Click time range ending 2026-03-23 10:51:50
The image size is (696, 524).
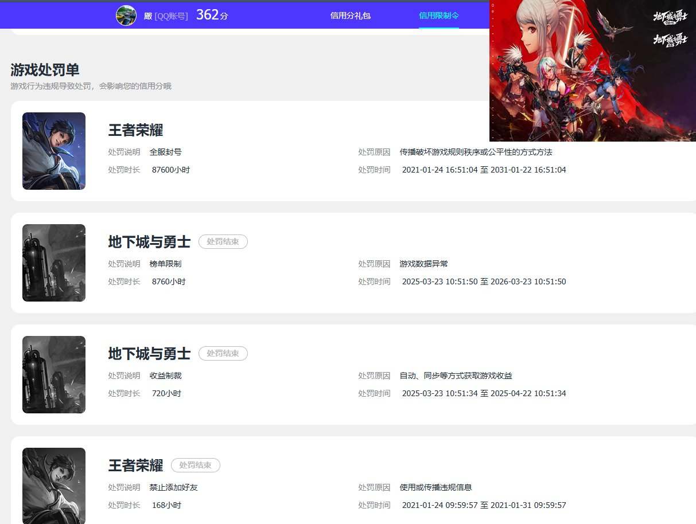[x=484, y=281]
